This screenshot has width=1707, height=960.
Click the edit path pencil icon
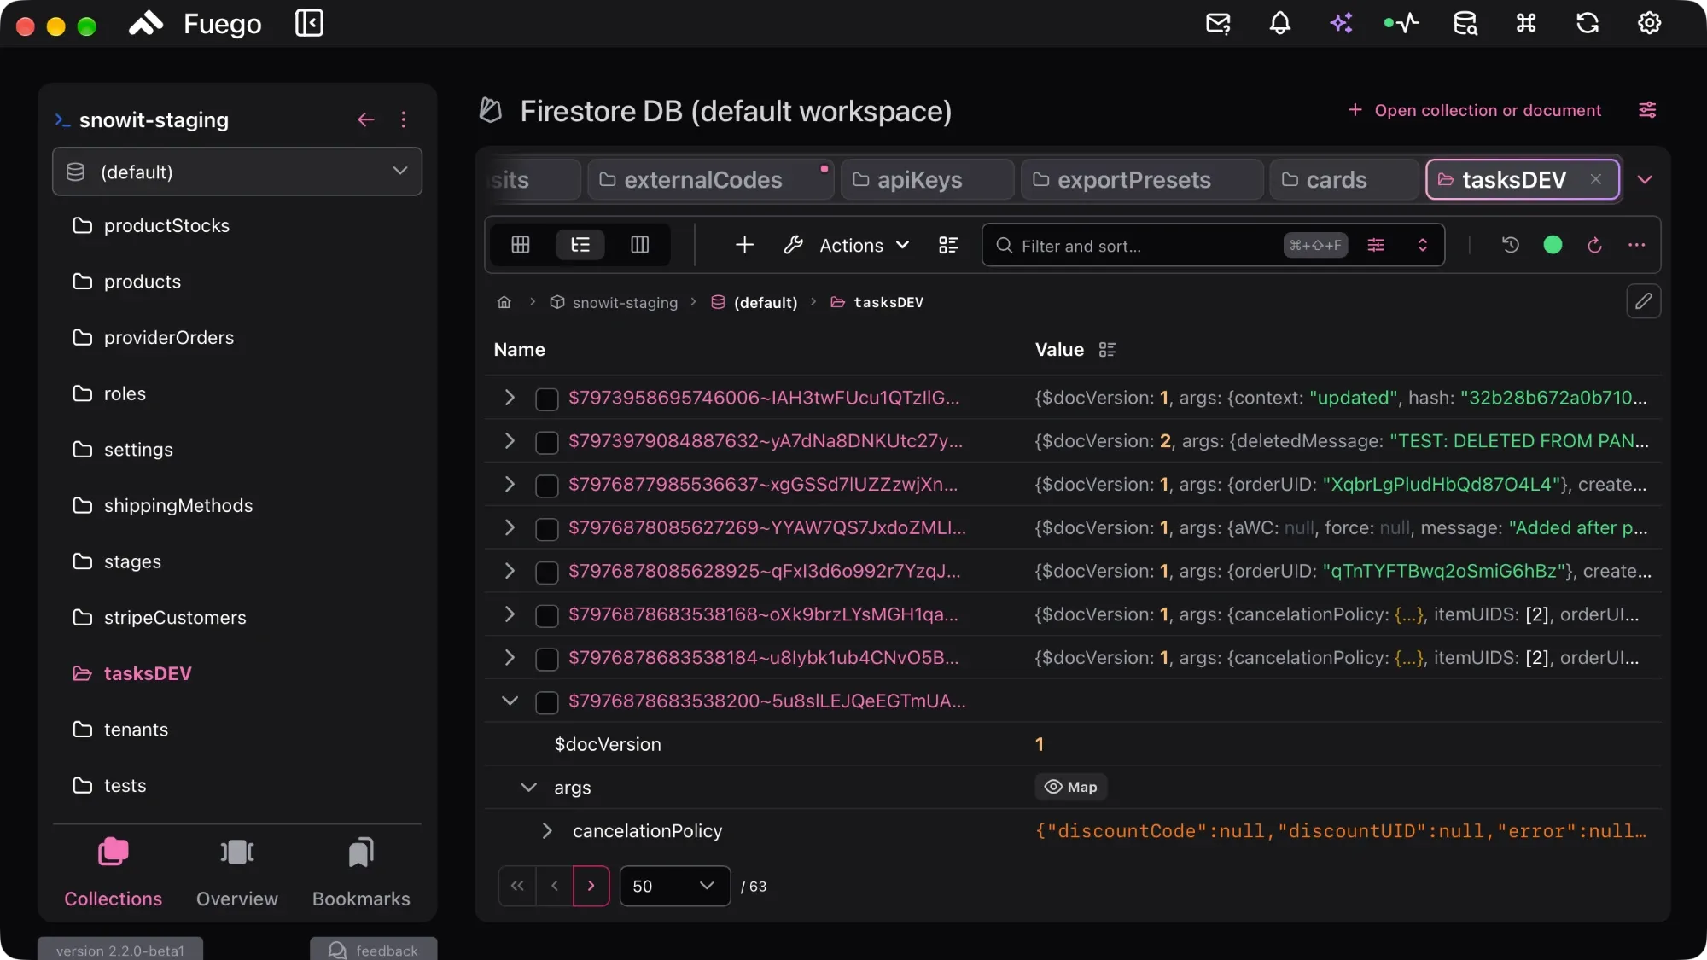click(1643, 301)
